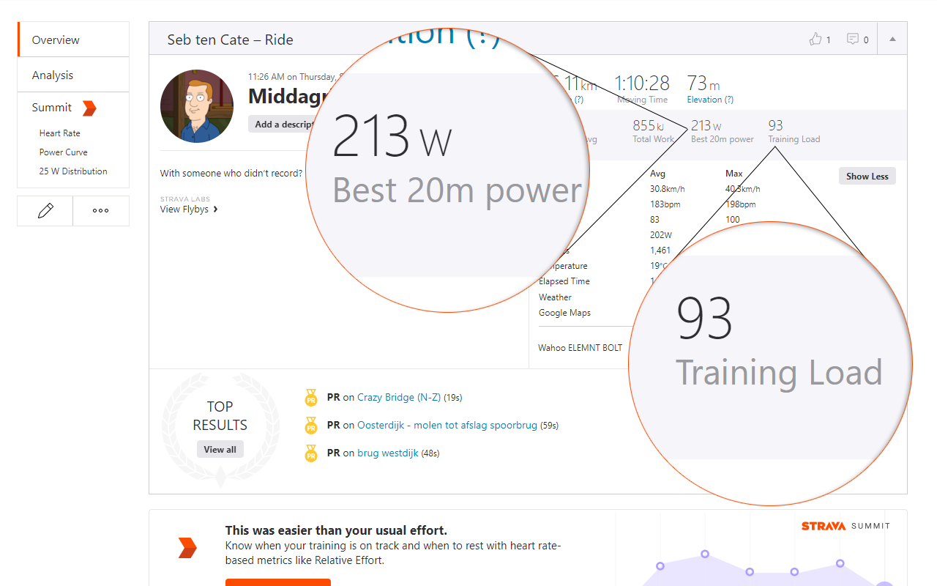Open the Crazy Bridge (N-Z) segment
The height and width of the screenshot is (586, 937).
(x=399, y=397)
